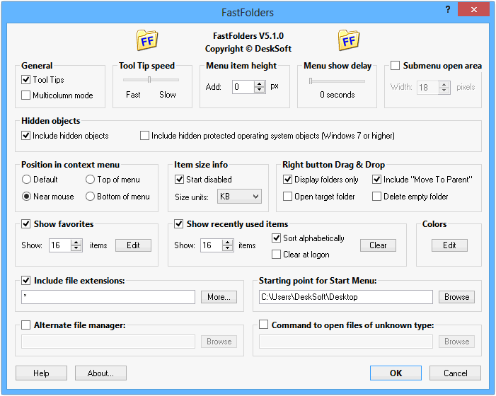Uncheck Display folders only
Screen dimensions: 496x396
tap(287, 180)
